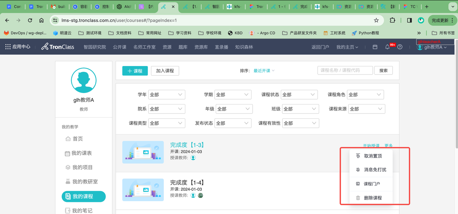Open browser extensions puzzle icon
This screenshot has height=214, width=458.
[x=393, y=20]
